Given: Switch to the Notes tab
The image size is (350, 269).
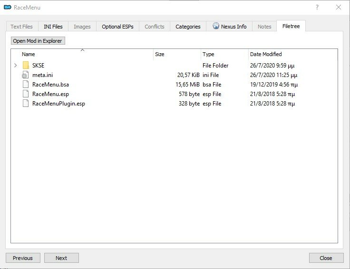Looking at the screenshot, I should pos(264,27).
